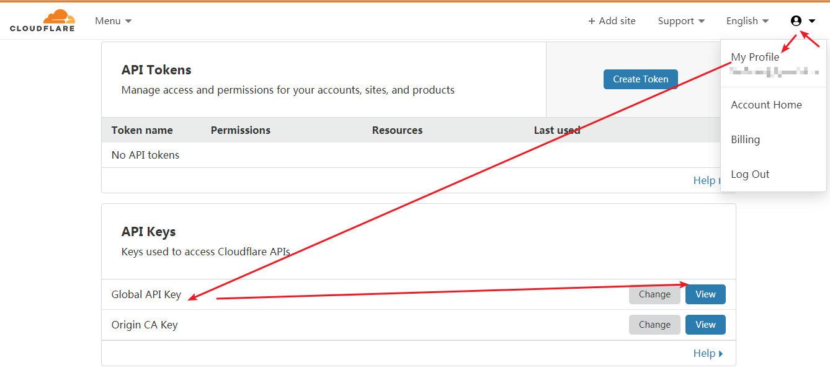
Task: Open the user account avatar icon
Action: tap(796, 21)
